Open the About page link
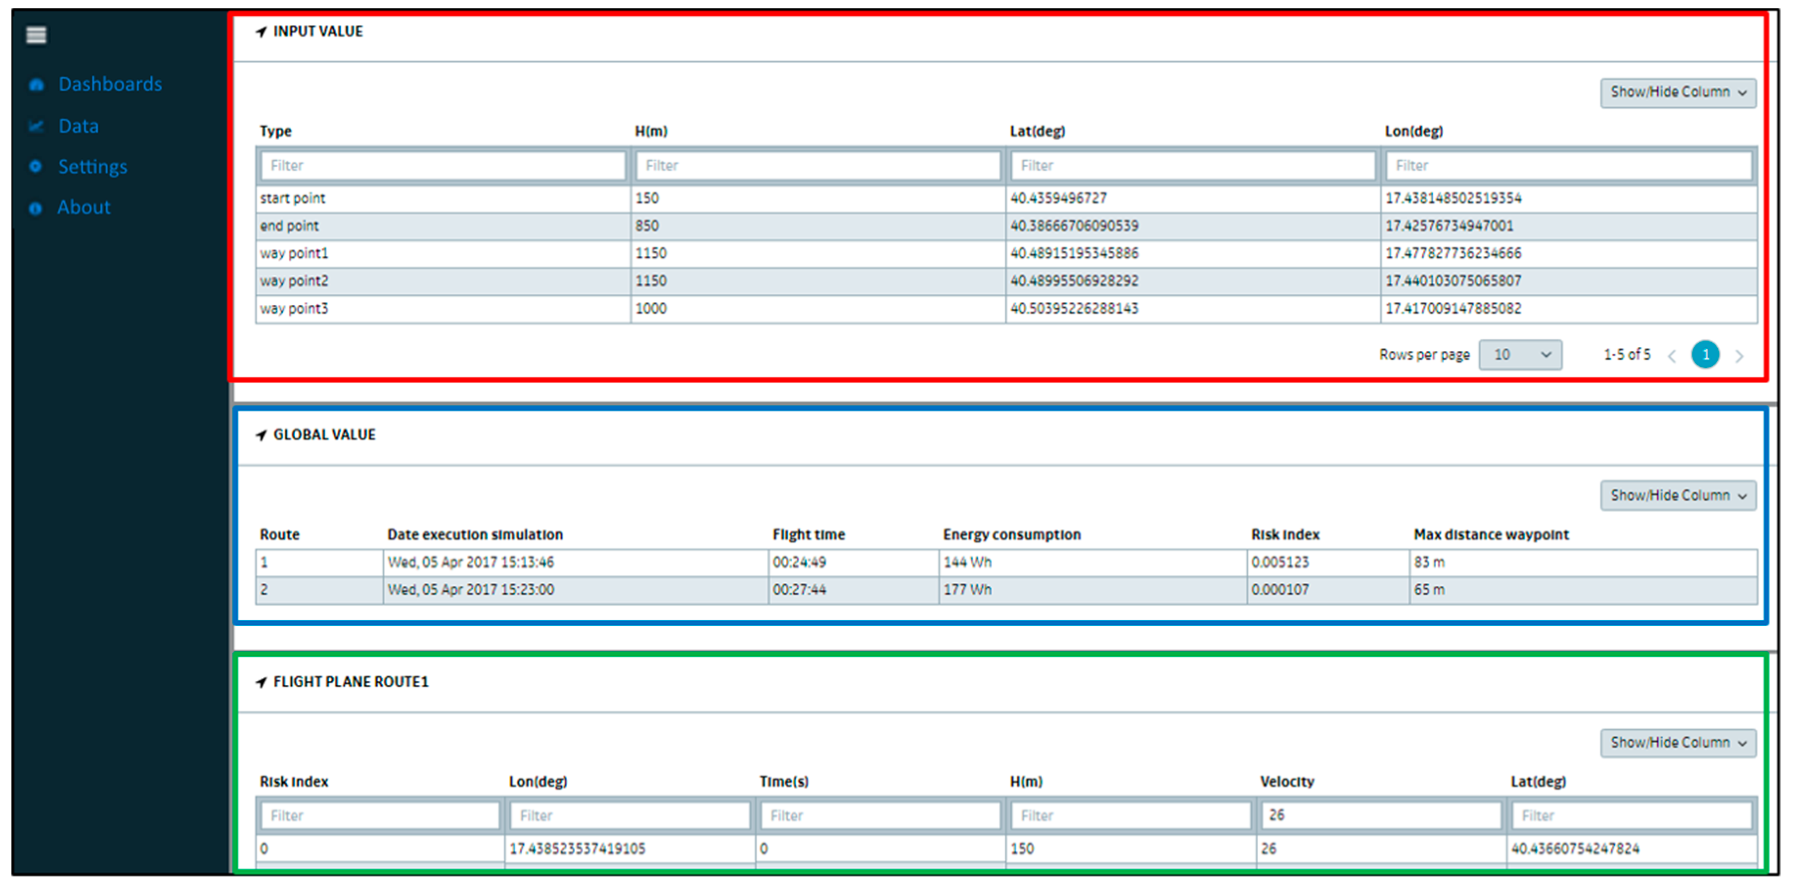Screen dimensions: 1794x887 tap(84, 207)
